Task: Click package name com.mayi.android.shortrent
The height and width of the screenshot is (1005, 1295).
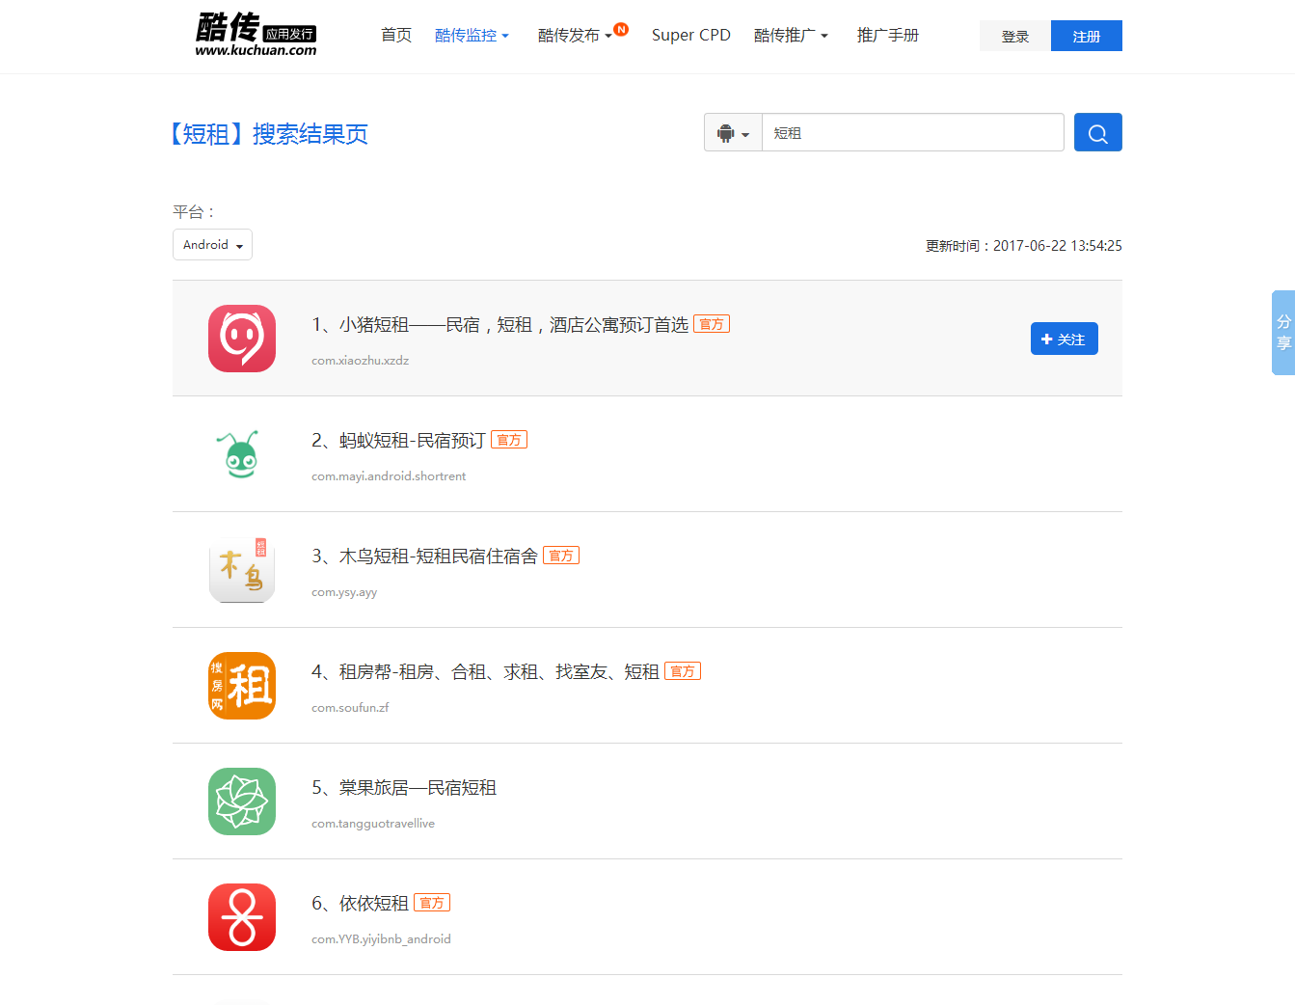Action: pos(389,476)
